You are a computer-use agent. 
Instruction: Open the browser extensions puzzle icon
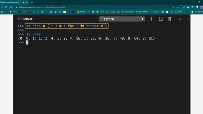[x=188, y=7]
